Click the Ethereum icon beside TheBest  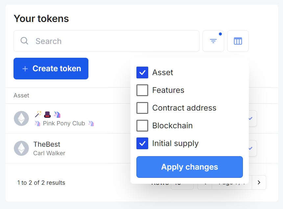pos(21,148)
